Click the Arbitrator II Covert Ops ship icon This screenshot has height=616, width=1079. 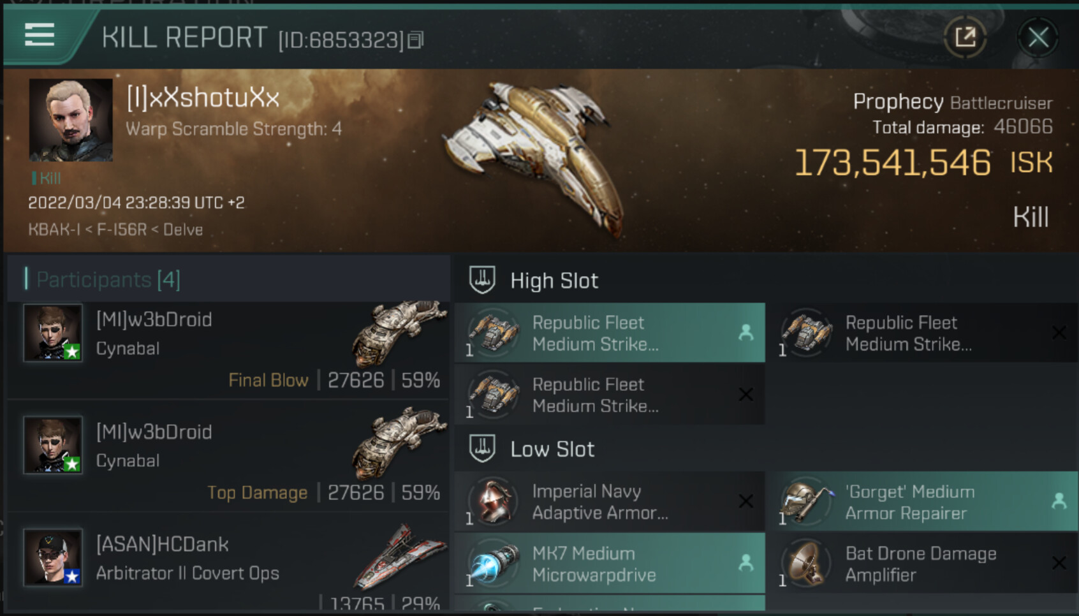click(x=399, y=556)
